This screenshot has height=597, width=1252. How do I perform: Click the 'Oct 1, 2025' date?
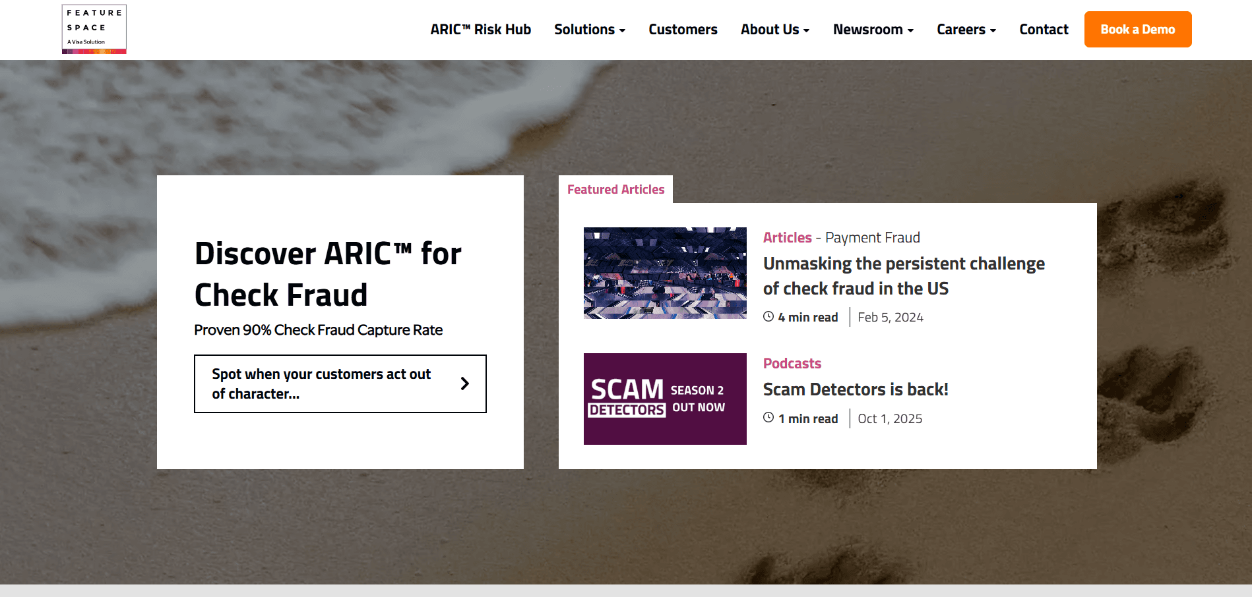tap(890, 419)
